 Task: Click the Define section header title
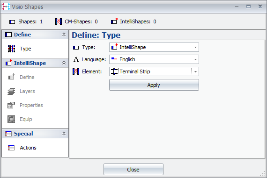(x=22, y=35)
